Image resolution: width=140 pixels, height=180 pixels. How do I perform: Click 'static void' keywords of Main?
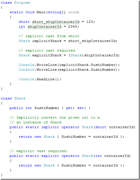[x=22, y=12]
